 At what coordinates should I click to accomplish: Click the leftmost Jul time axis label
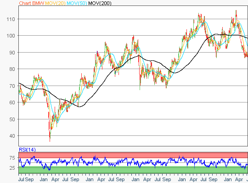click(21, 179)
